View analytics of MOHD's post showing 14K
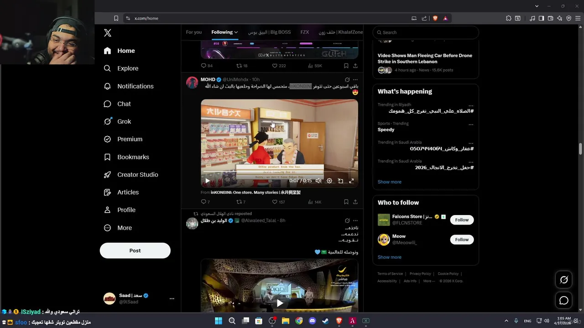The image size is (584, 328). pyautogui.click(x=315, y=202)
